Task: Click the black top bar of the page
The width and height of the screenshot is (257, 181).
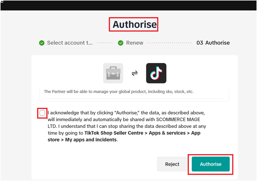Action: coord(128,5)
